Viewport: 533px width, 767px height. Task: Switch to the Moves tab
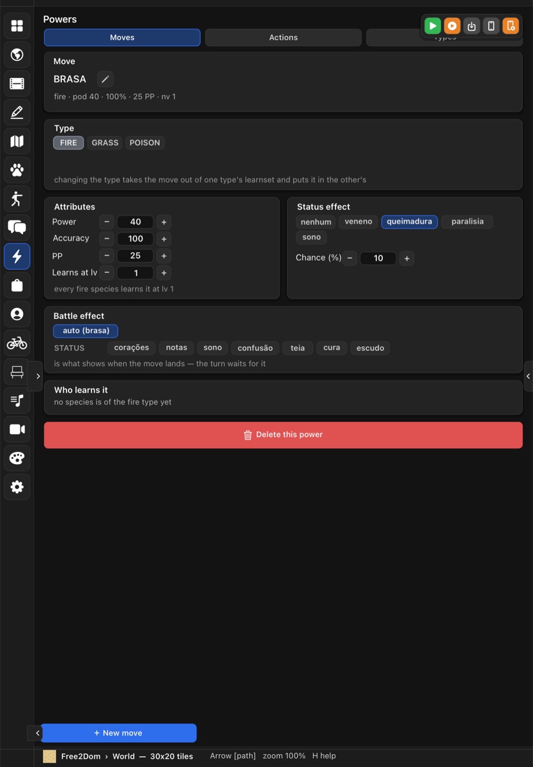click(x=122, y=38)
